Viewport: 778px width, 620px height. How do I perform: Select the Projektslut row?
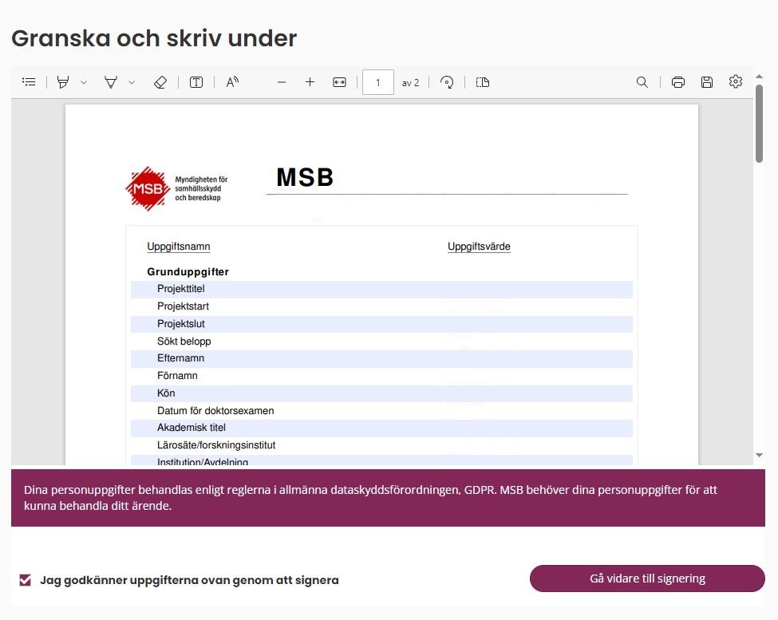pos(381,324)
